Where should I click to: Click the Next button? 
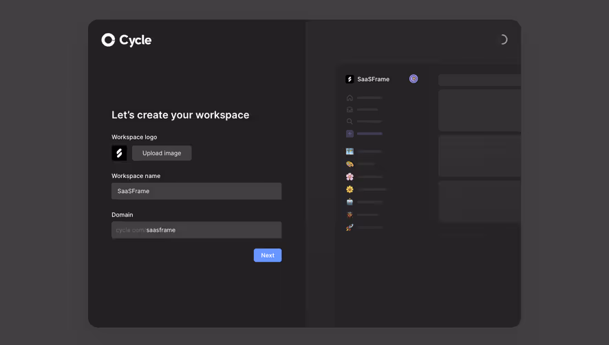pos(268,256)
